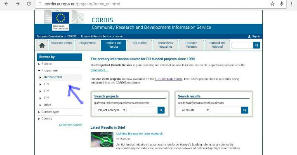Open Lighting the way for laser research
This screenshot has height=155, width=297.
click(139, 134)
